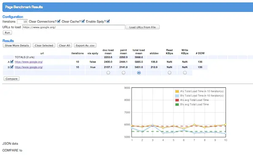The width and height of the screenshot is (253, 159).
Task: Click the Page Benchmark Results title bar
Action: pos(128,7)
